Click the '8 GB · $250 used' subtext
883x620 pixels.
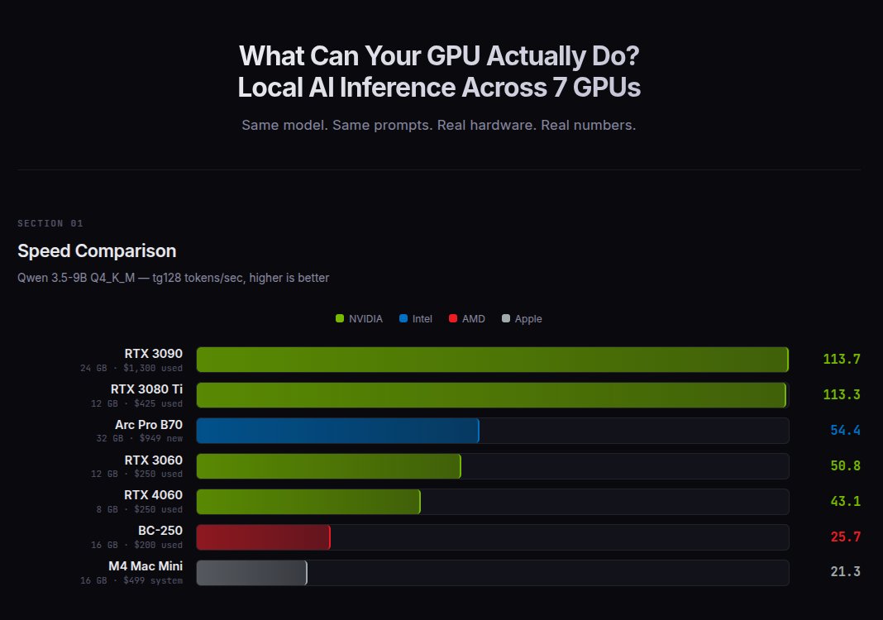coord(139,509)
